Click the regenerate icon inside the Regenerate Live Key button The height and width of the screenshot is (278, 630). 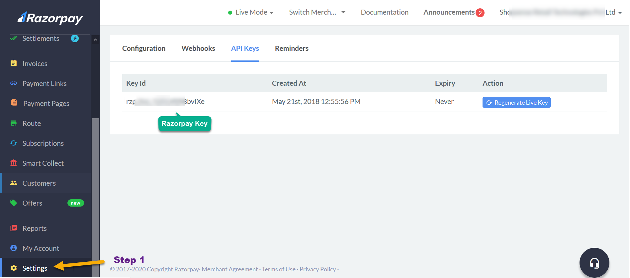tap(489, 103)
